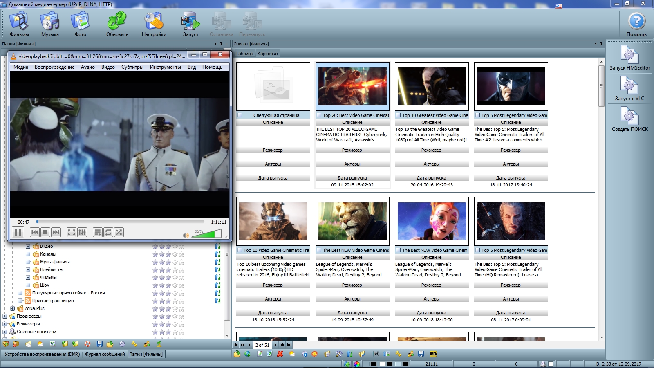Click the VLC volume slider
The width and height of the screenshot is (654, 368).
tap(206, 234)
